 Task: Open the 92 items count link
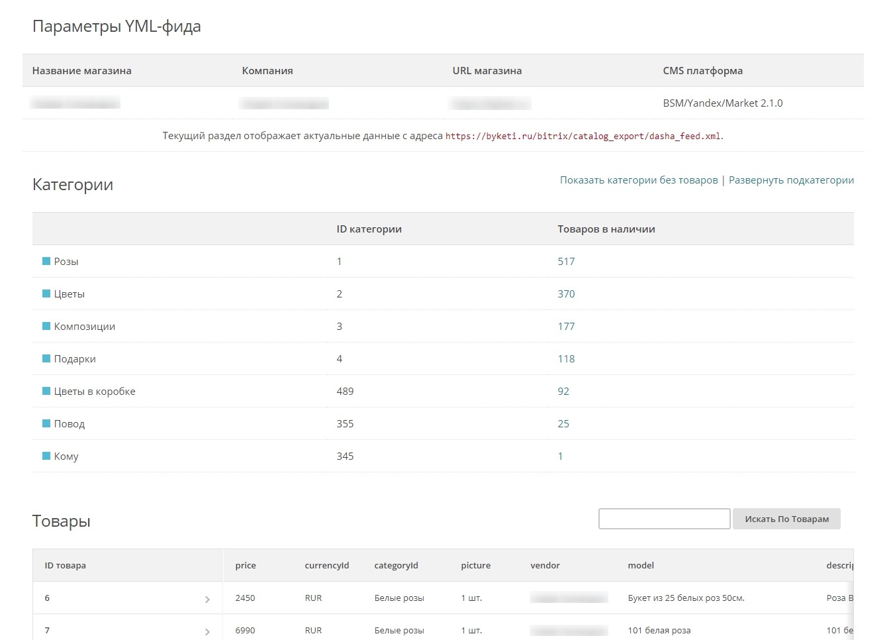pyautogui.click(x=563, y=392)
